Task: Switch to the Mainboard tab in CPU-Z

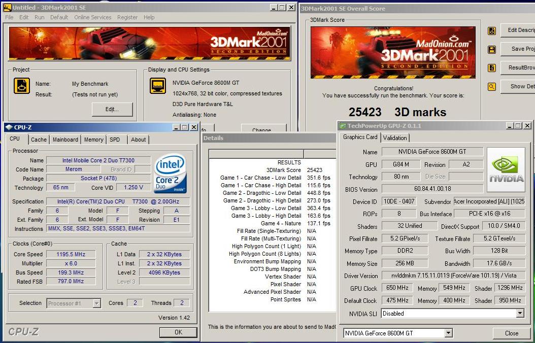Action: coord(65,140)
